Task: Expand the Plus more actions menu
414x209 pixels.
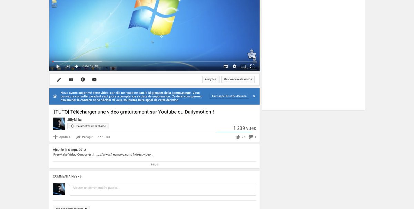Action: pyautogui.click(x=104, y=137)
